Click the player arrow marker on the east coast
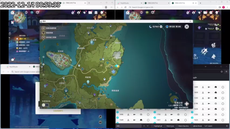The image size is (230, 129). 117,66
